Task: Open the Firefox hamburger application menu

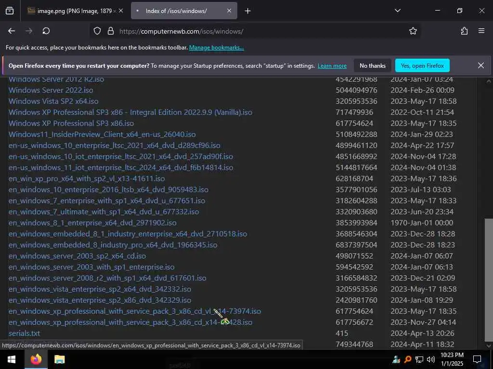Action: pyautogui.click(x=481, y=31)
